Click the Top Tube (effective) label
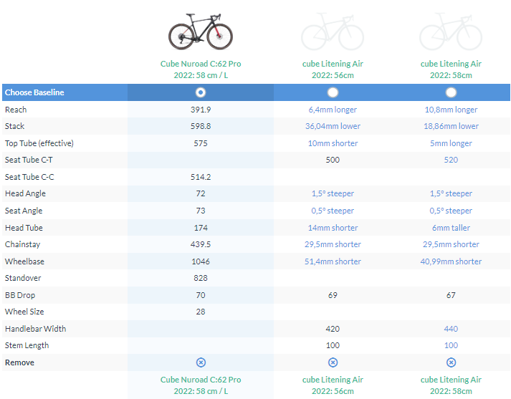 (x=39, y=143)
